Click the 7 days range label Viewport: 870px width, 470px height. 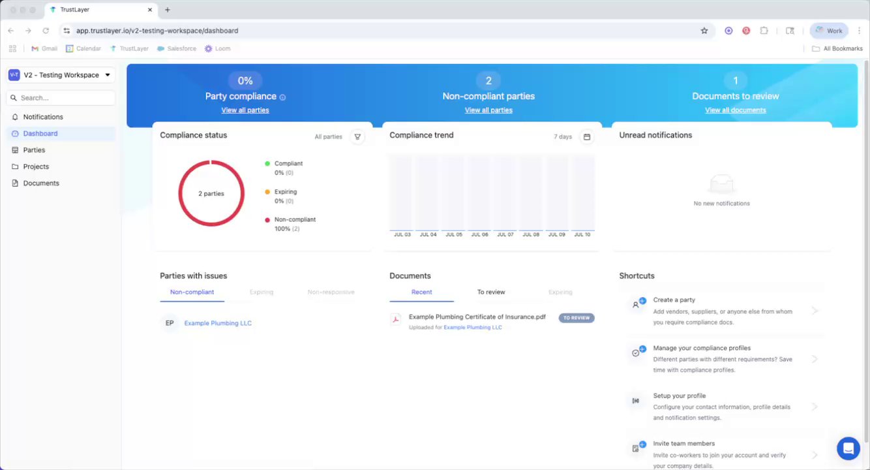(563, 137)
